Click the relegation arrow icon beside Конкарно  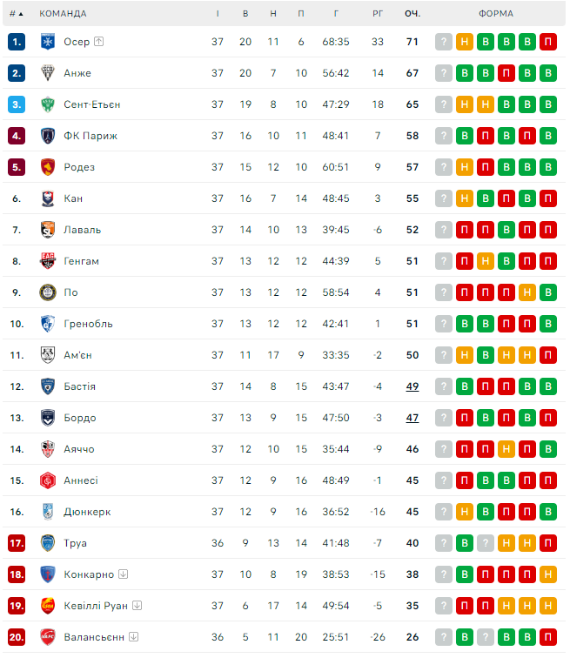coord(124,574)
